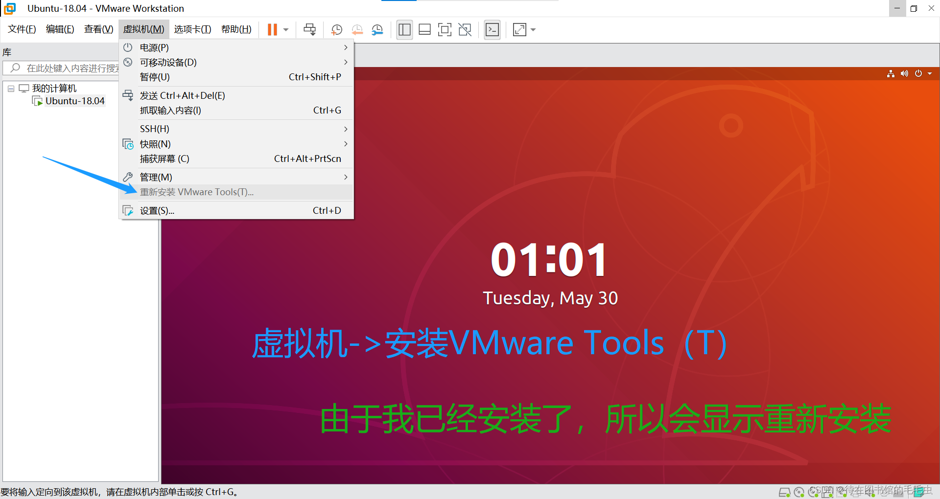Close the open 虚拟机(M) menu

click(143, 29)
